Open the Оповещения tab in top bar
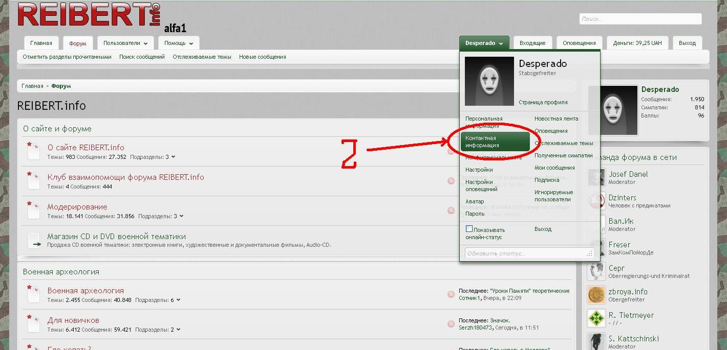The height and width of the screenshot is (350, 727). 579,43
